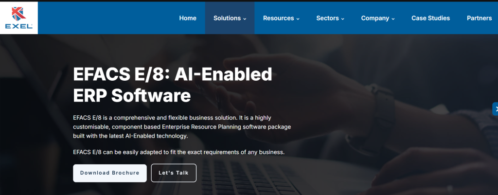
Task: Expand the Solutions chevron arrow
Action: pos(245,19)
